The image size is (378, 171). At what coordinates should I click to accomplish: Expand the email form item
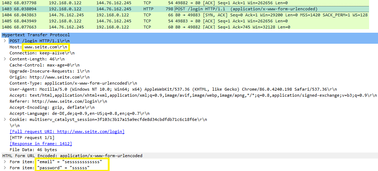point(5,162)
